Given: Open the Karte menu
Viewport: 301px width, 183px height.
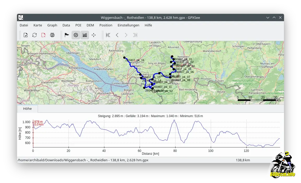Looking at the screenshot, I should [x=38, y=25].
